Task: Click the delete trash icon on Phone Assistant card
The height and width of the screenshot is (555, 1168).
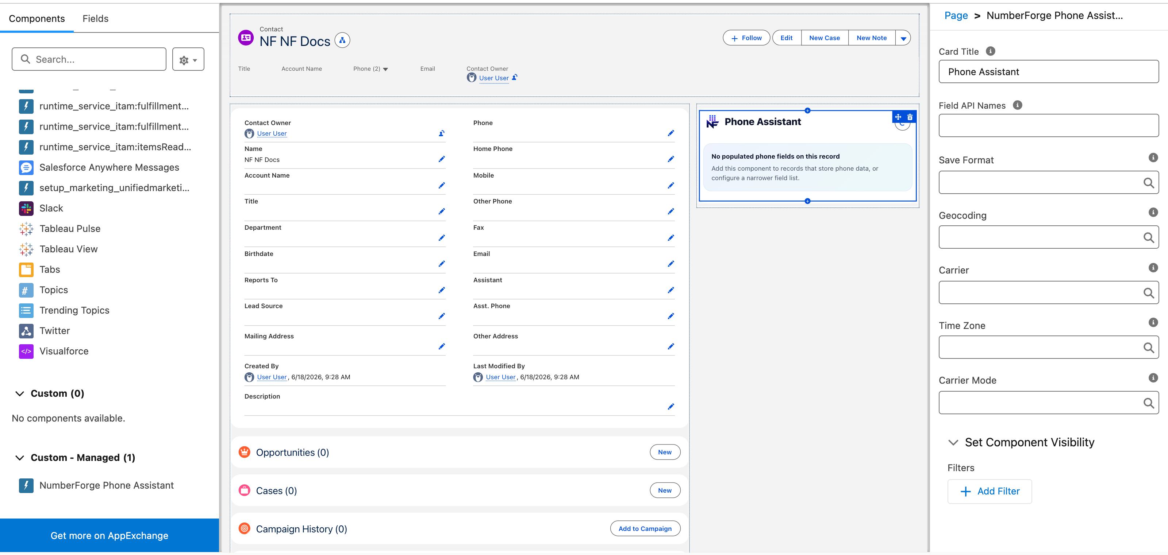Action: point(910,117)
